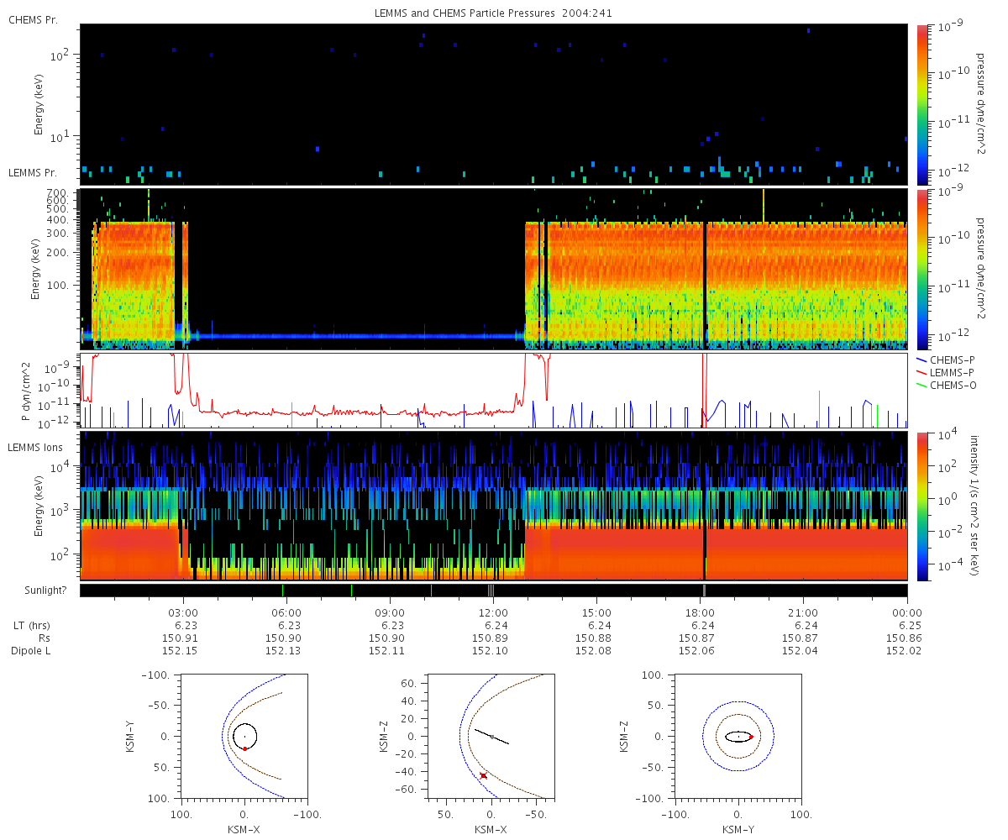This screenshot has width=1008, height=840.
Task: Click the red spacecraft marker in KSM-Y/KSM-Z plot
Action: coord(751,737)
